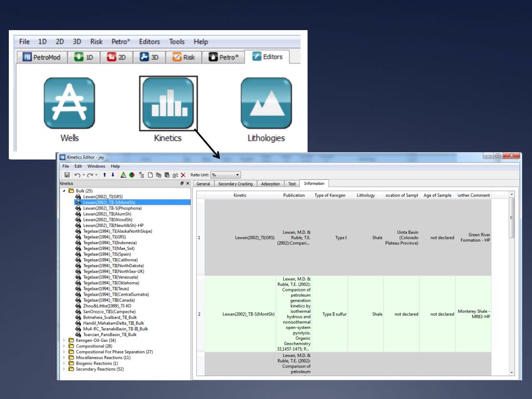Viewport: 532px width, 399px height.
Task: Float the Kinetics panel with undock icon
Action: click(182, 183)
